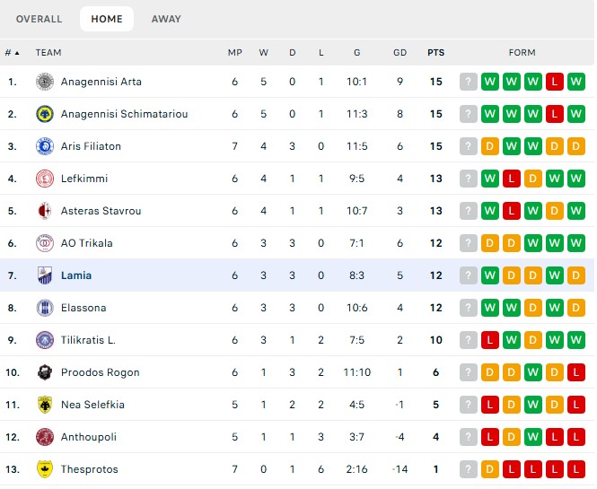Click the Nea Selefkia team badge

click(x=44, y=405)
